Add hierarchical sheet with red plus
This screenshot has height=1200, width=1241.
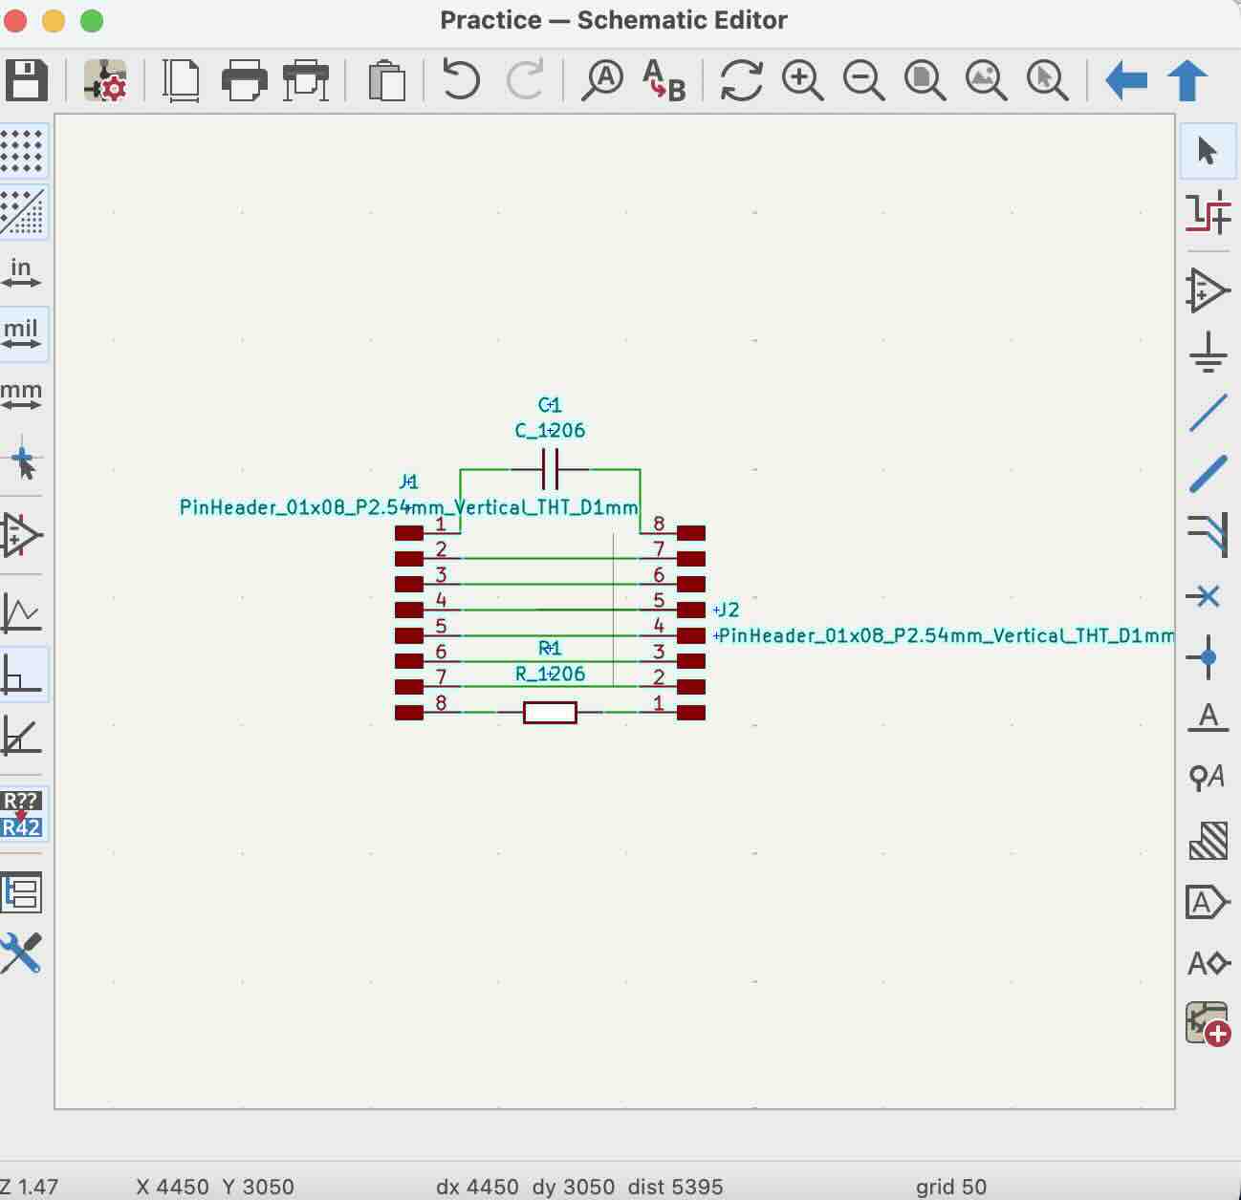(x=1208, y=1024)
